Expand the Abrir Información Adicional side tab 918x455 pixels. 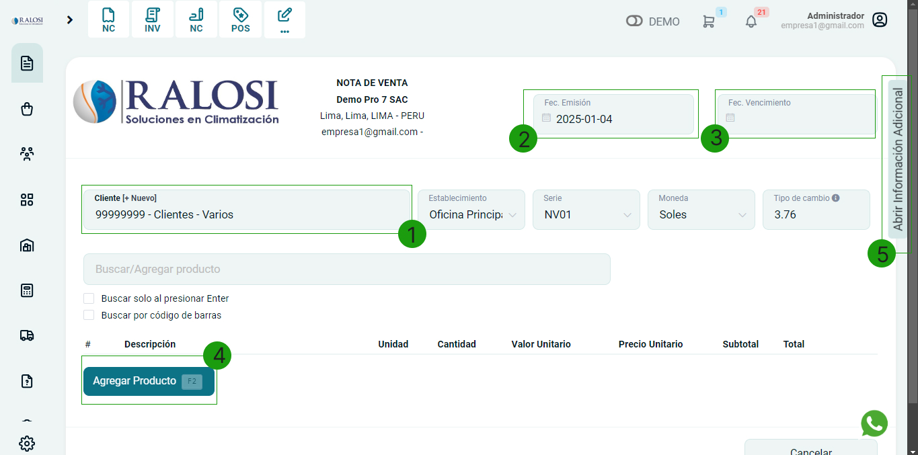pos(897,159)
